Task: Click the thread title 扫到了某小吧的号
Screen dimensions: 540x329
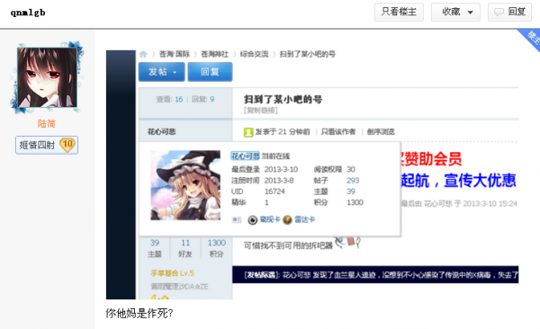Action: (x=283, y=100)
